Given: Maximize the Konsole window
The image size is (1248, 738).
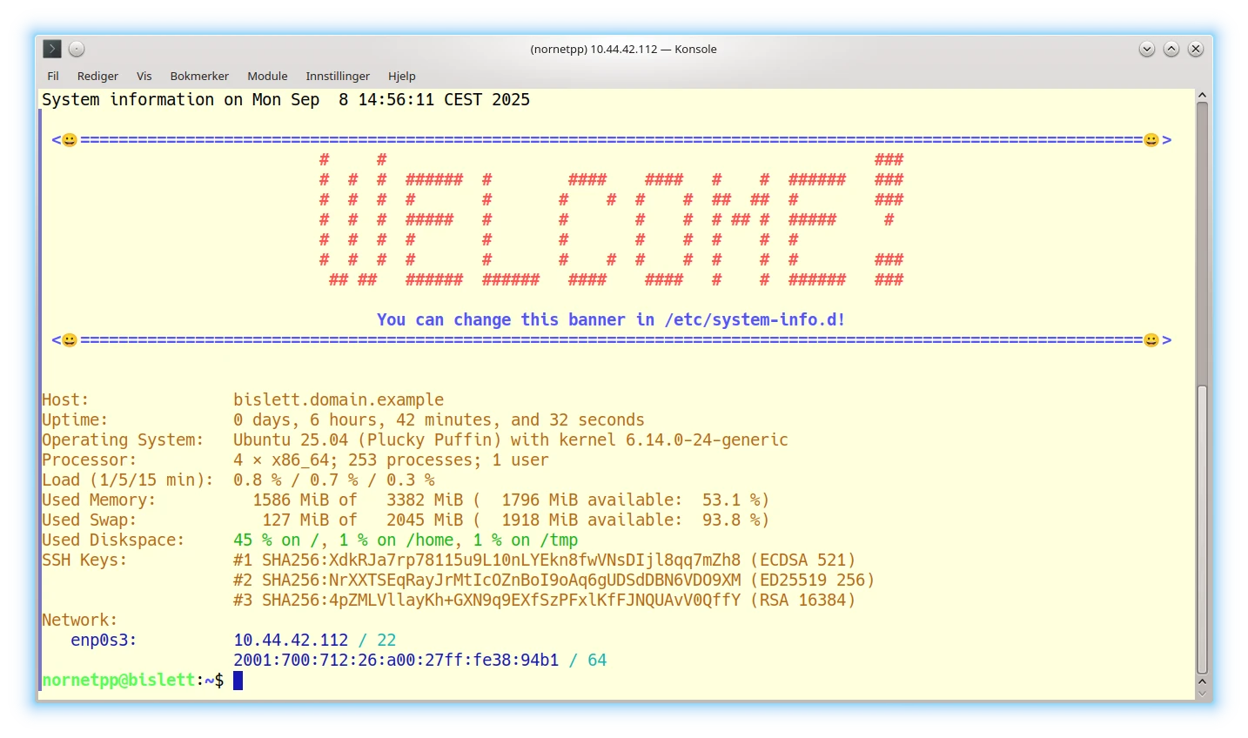Looking at the screenshot, I should click(x=1171, y=49).
